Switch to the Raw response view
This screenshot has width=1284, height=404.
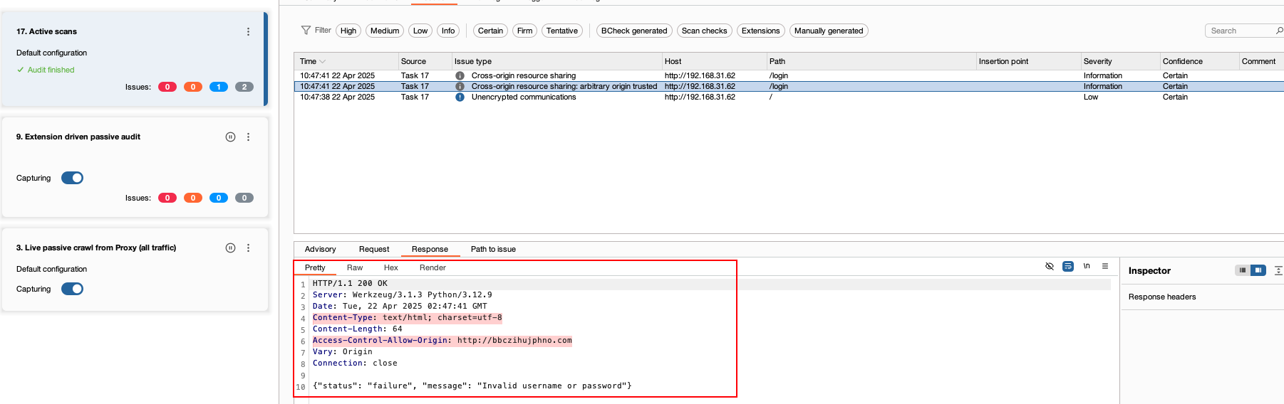[x=355, y=267]
